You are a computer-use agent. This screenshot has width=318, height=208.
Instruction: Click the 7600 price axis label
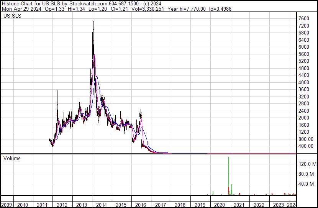point(304,19)
